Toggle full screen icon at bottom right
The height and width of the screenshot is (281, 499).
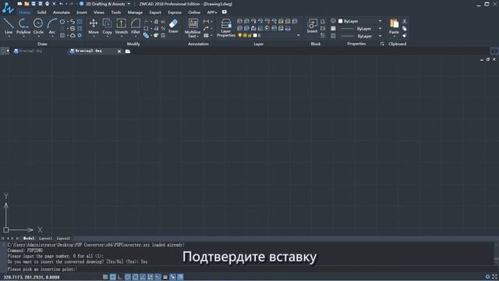(x=494, y=277)
